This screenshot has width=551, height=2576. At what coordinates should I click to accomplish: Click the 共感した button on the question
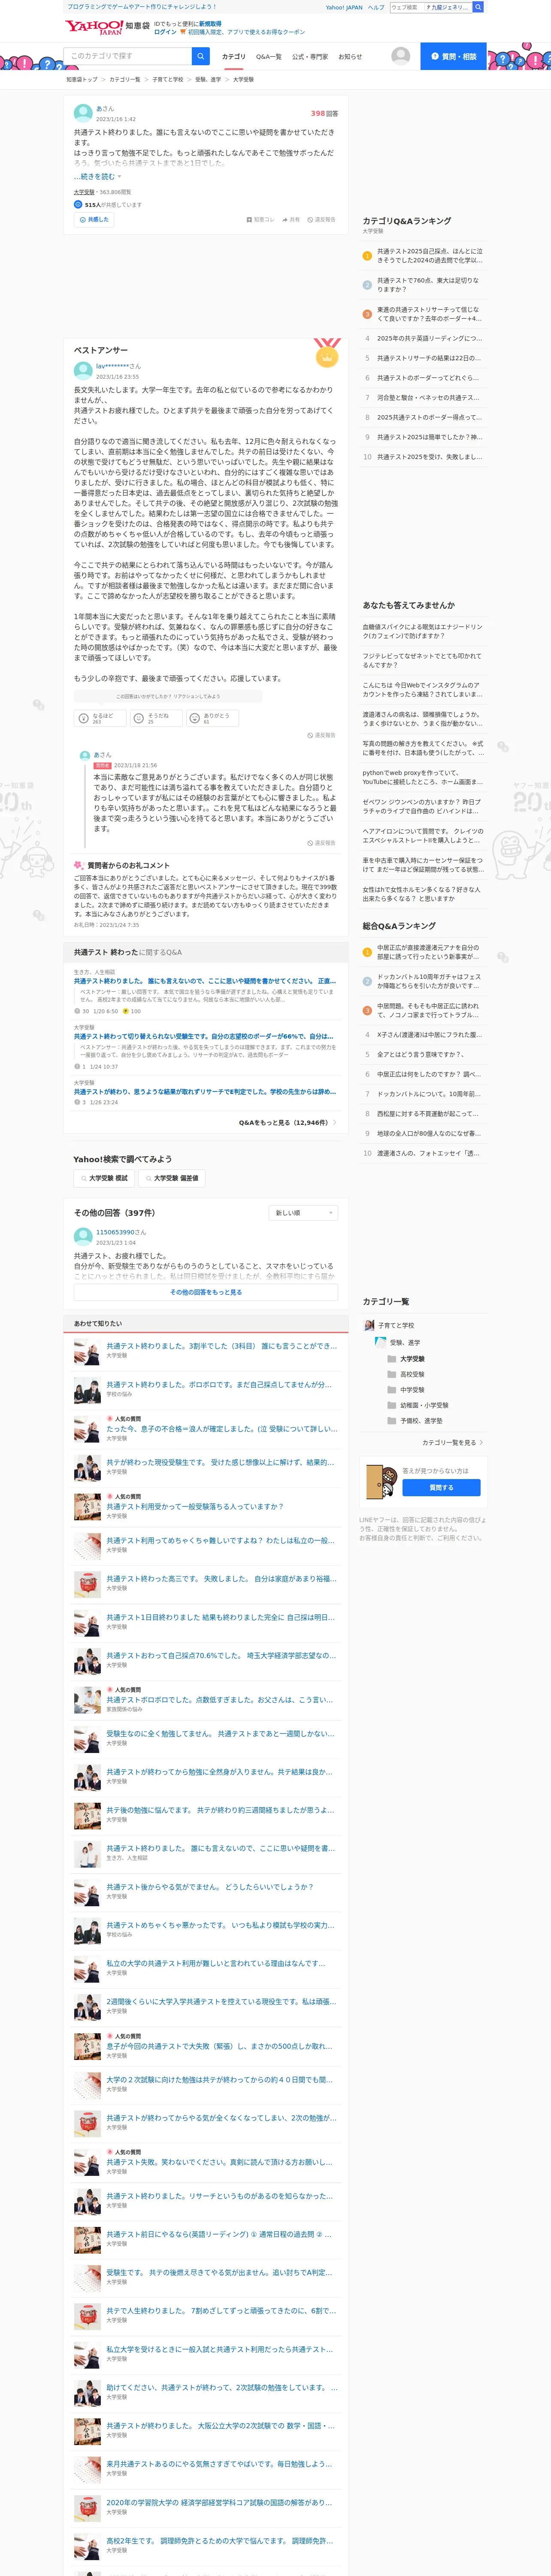[94, 219]
